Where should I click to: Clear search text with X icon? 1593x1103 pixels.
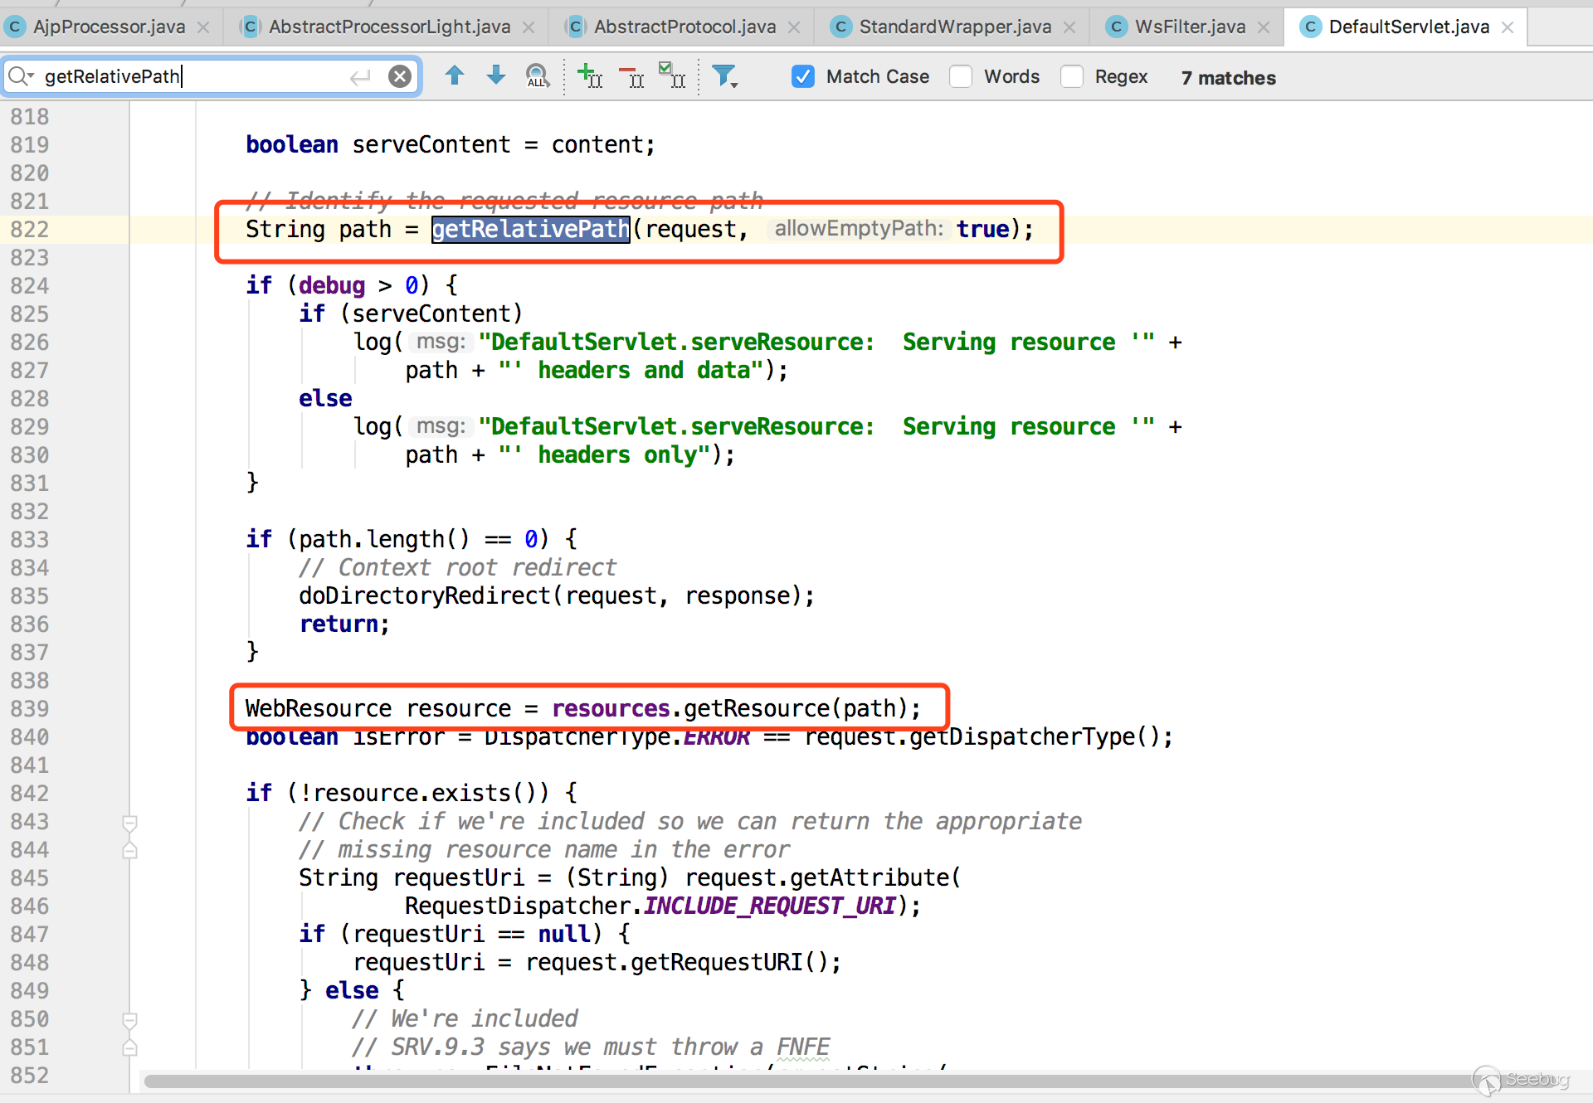tap(400, 76)
